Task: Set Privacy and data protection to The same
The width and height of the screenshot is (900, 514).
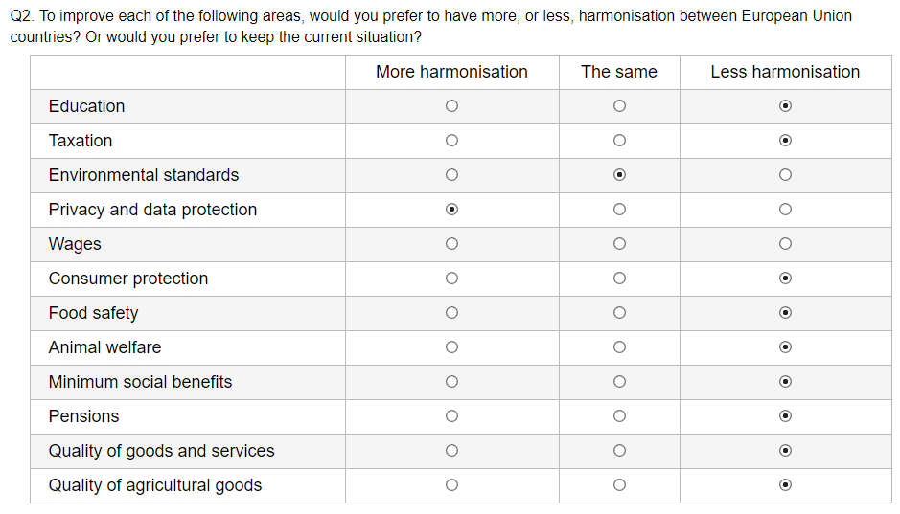Action: point(619,210)
